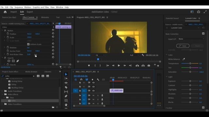Screen dimensions: 209x117
Task: Open the Input LUT dropdown
Action: click(191, 39)
